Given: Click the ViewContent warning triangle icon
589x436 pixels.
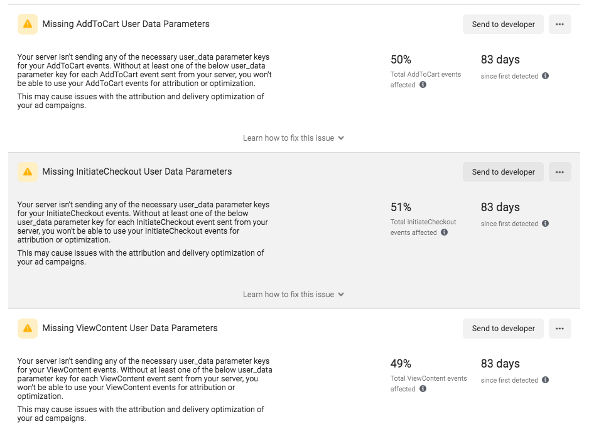Looking at the screenshot, I should [x=28, y=328].
